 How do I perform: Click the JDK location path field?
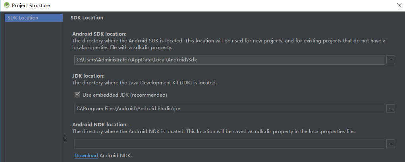tap(229, 109)
